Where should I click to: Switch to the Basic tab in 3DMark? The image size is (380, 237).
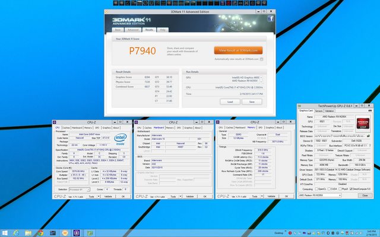click(118, 30)
